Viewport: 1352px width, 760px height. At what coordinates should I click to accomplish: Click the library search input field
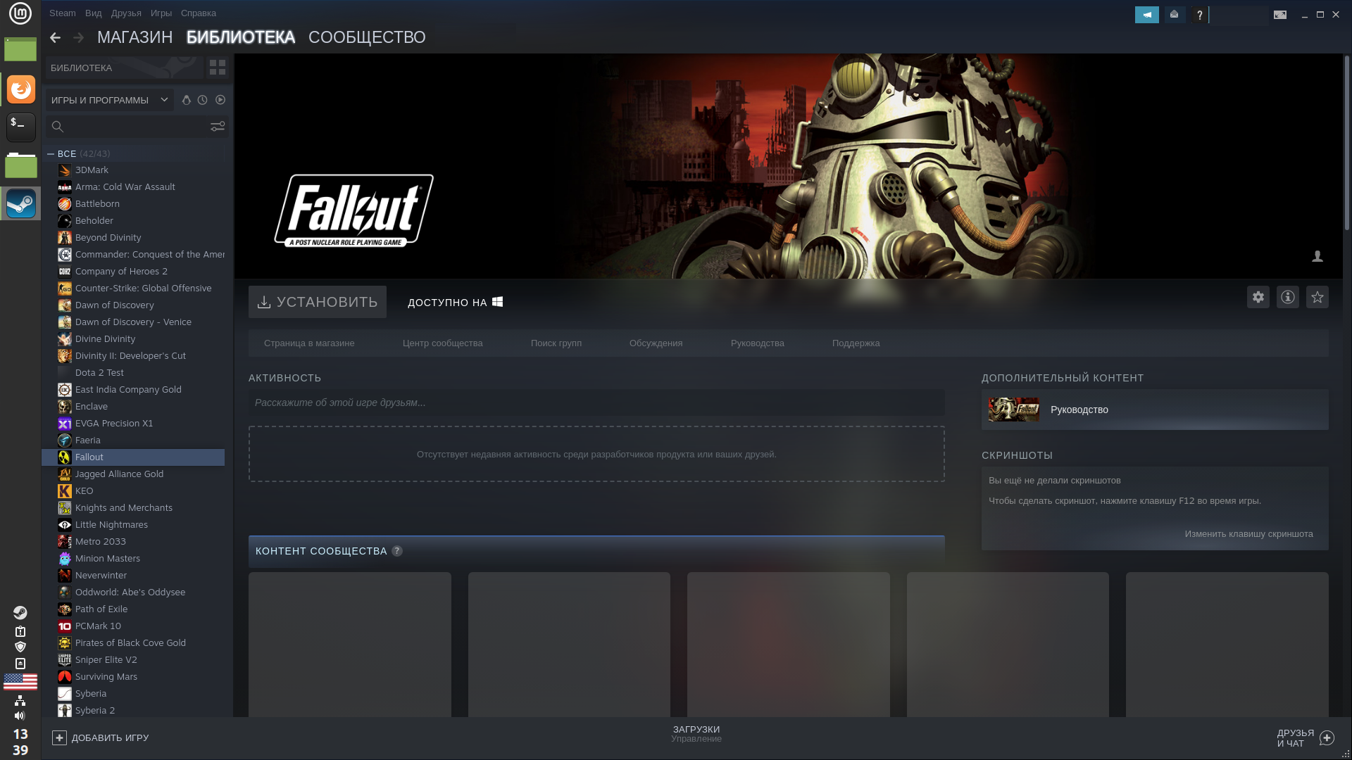click(x=134, y=127)
